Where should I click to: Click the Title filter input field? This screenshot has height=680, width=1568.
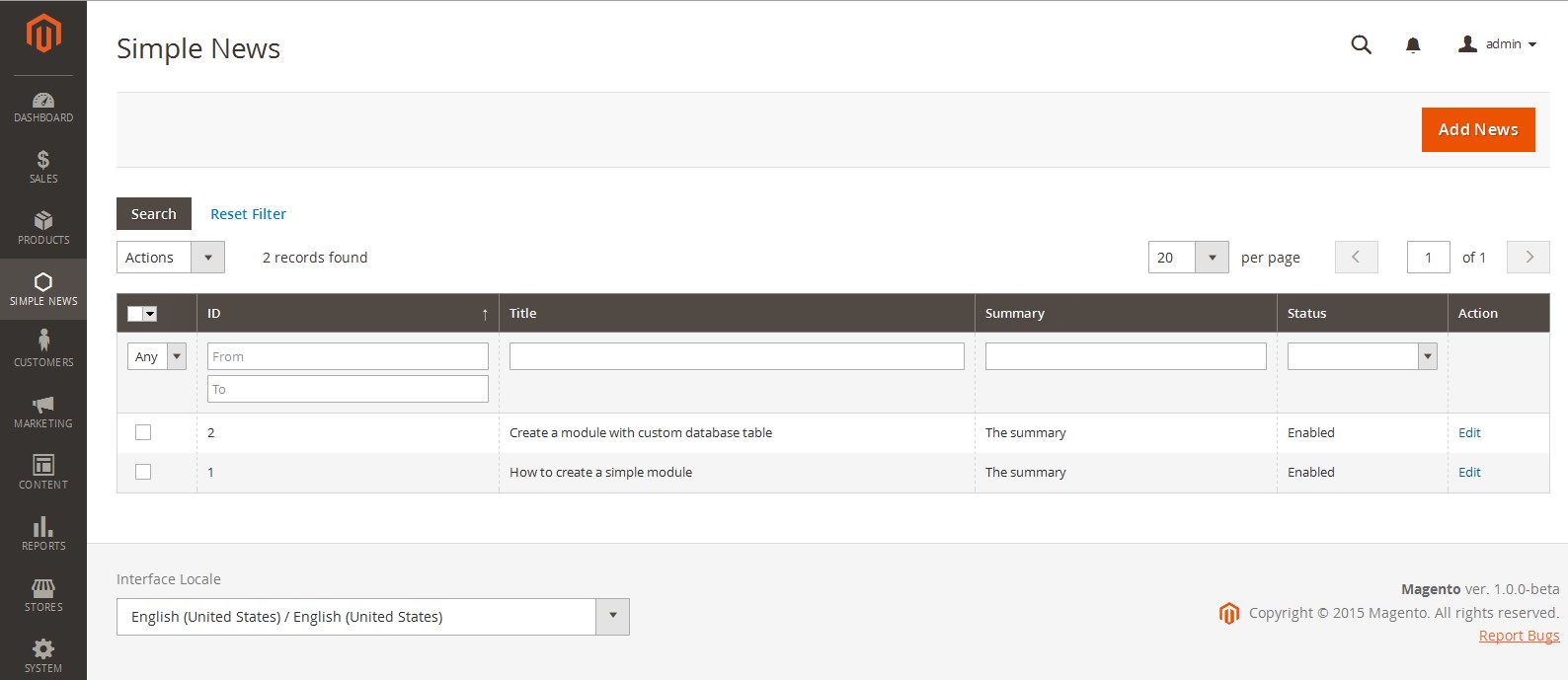pos(736,356)
